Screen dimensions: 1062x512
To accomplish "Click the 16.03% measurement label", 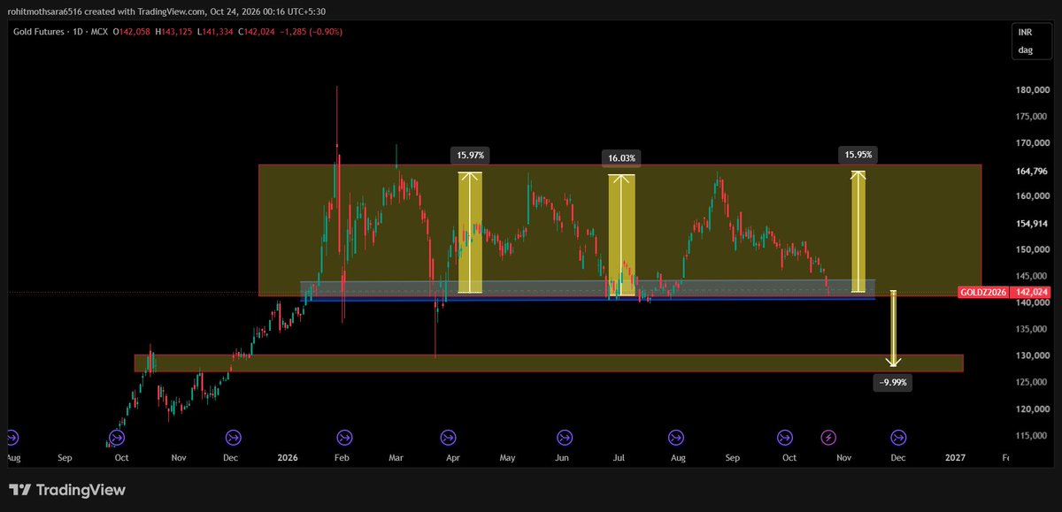I will 621,157.
